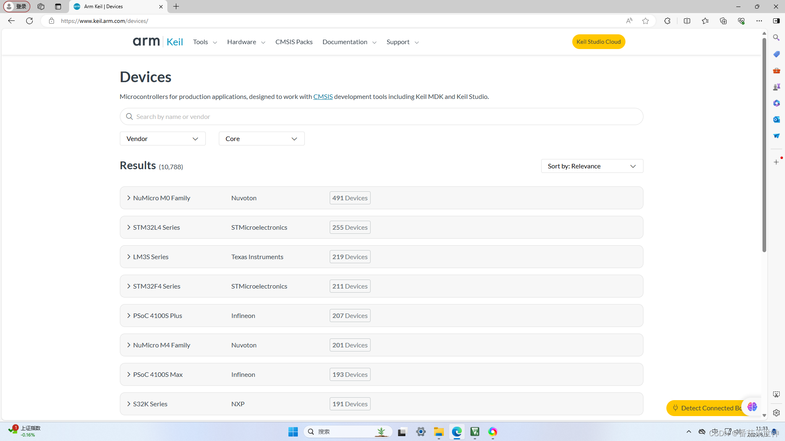
Task: Open the Windows Start menu
Action: [x=293, y=432]
